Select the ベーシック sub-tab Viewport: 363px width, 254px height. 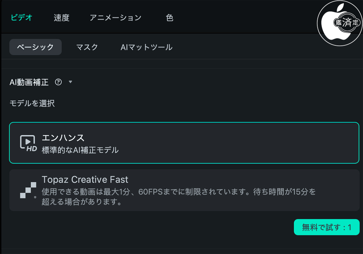tap(35, 47)
